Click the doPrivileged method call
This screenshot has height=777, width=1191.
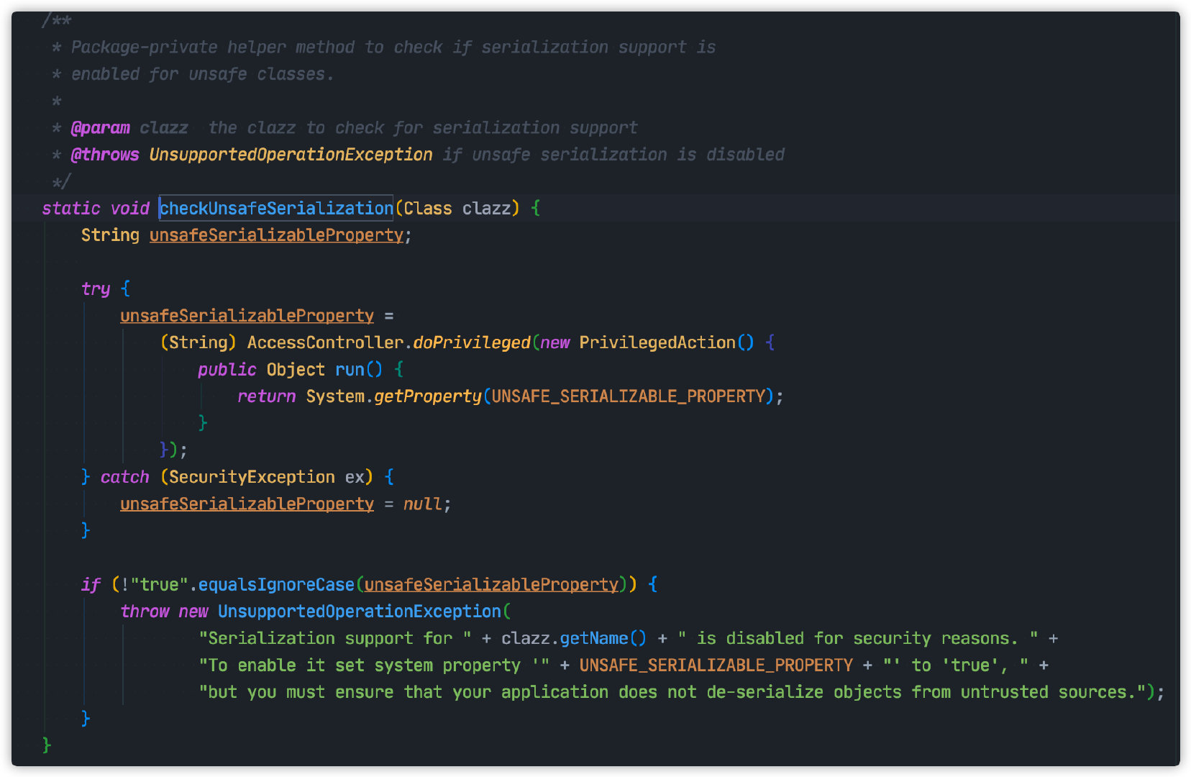(472, 342)
